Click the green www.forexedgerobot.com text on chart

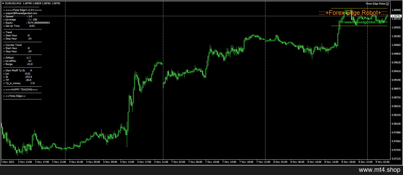tap(363, 22)
